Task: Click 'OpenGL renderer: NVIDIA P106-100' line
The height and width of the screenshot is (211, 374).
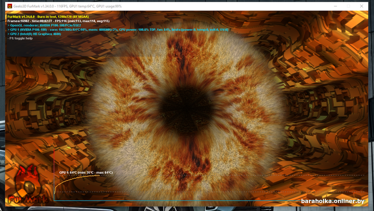Action: (44, 25)
